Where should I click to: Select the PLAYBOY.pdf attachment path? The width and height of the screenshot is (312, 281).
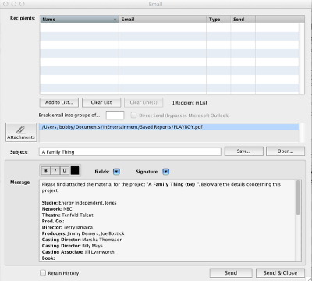pyautogui.click(x=169, y=127)
